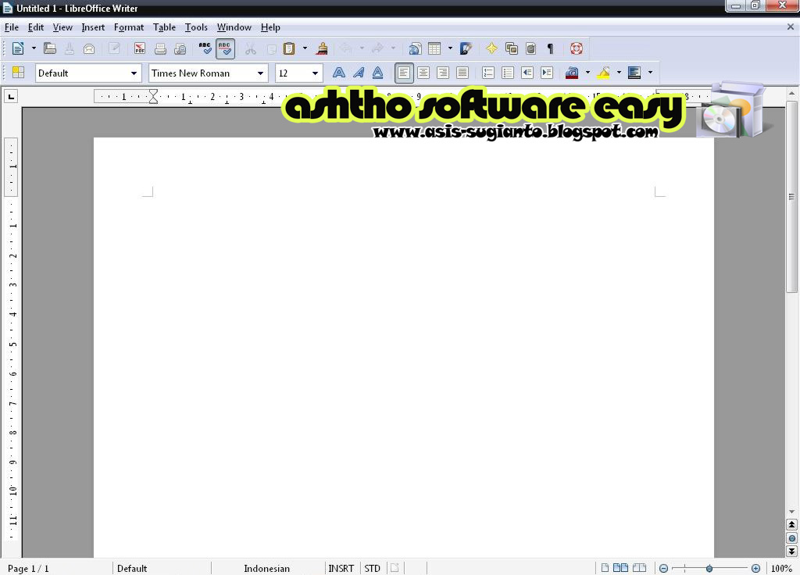Viewport: 800px width, 575px height.
Task: Open Navigator star icon
Action: coord(491,48)
